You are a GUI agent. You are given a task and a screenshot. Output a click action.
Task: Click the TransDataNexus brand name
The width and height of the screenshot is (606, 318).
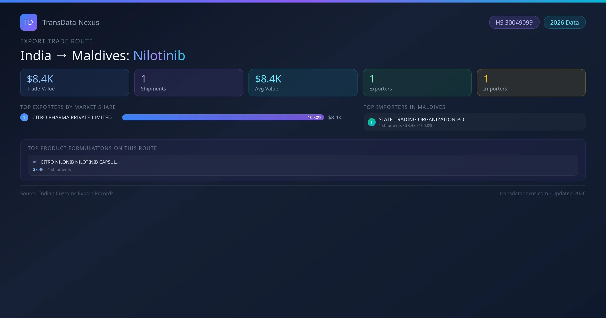70,22
